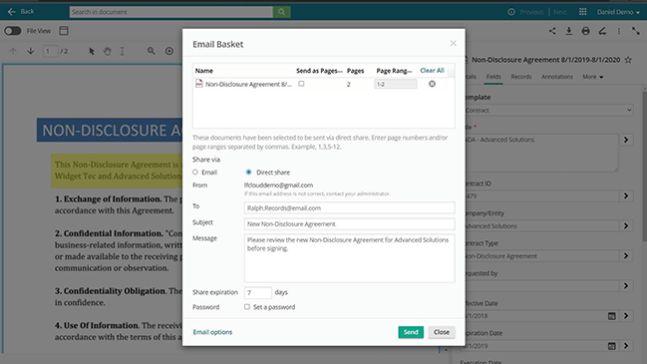Close the Email Basket dialog with X

click(x=453, y=43)
